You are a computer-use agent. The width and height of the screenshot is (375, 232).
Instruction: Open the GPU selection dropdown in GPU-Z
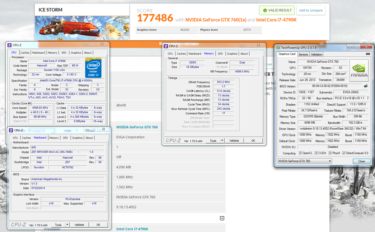click(305, 161)
